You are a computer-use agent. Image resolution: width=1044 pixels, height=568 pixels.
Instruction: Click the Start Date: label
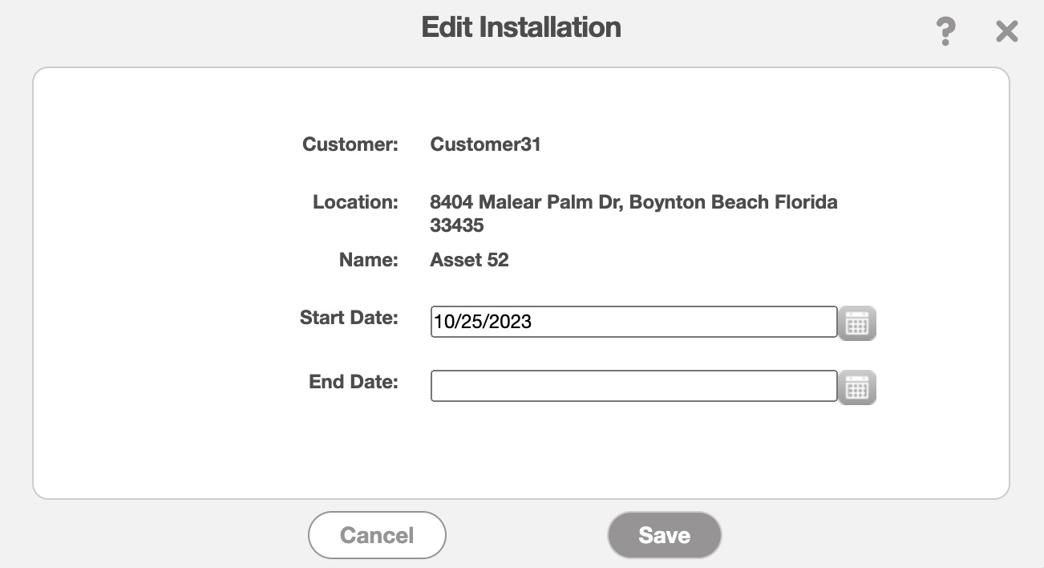(349, 318)
